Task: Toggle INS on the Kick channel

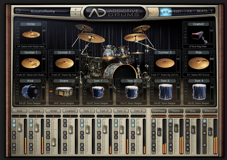Action: click(14, 121)
